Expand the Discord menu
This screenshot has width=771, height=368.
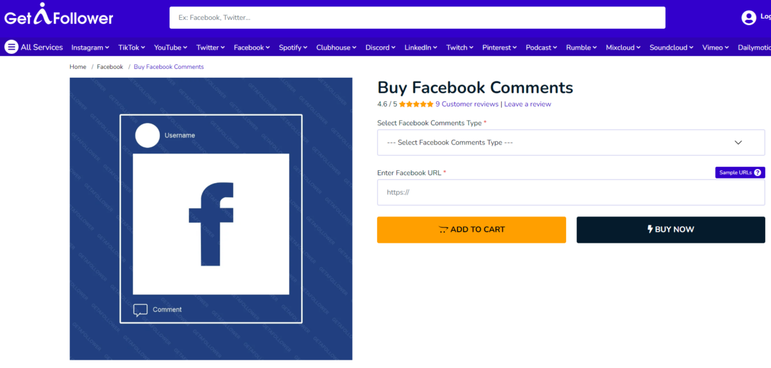pyautogui.click(x=381, y=48)
